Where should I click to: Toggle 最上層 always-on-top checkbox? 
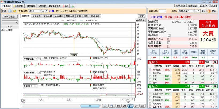tap(210, 6)
